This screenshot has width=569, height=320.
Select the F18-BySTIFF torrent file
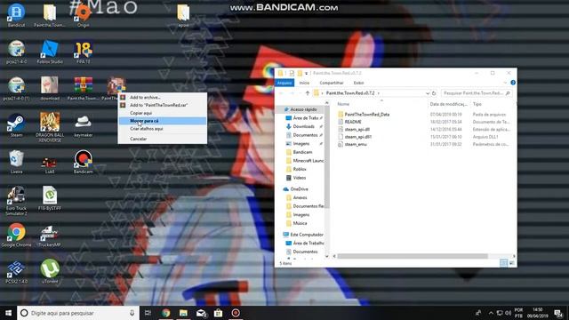click(50, 198)
